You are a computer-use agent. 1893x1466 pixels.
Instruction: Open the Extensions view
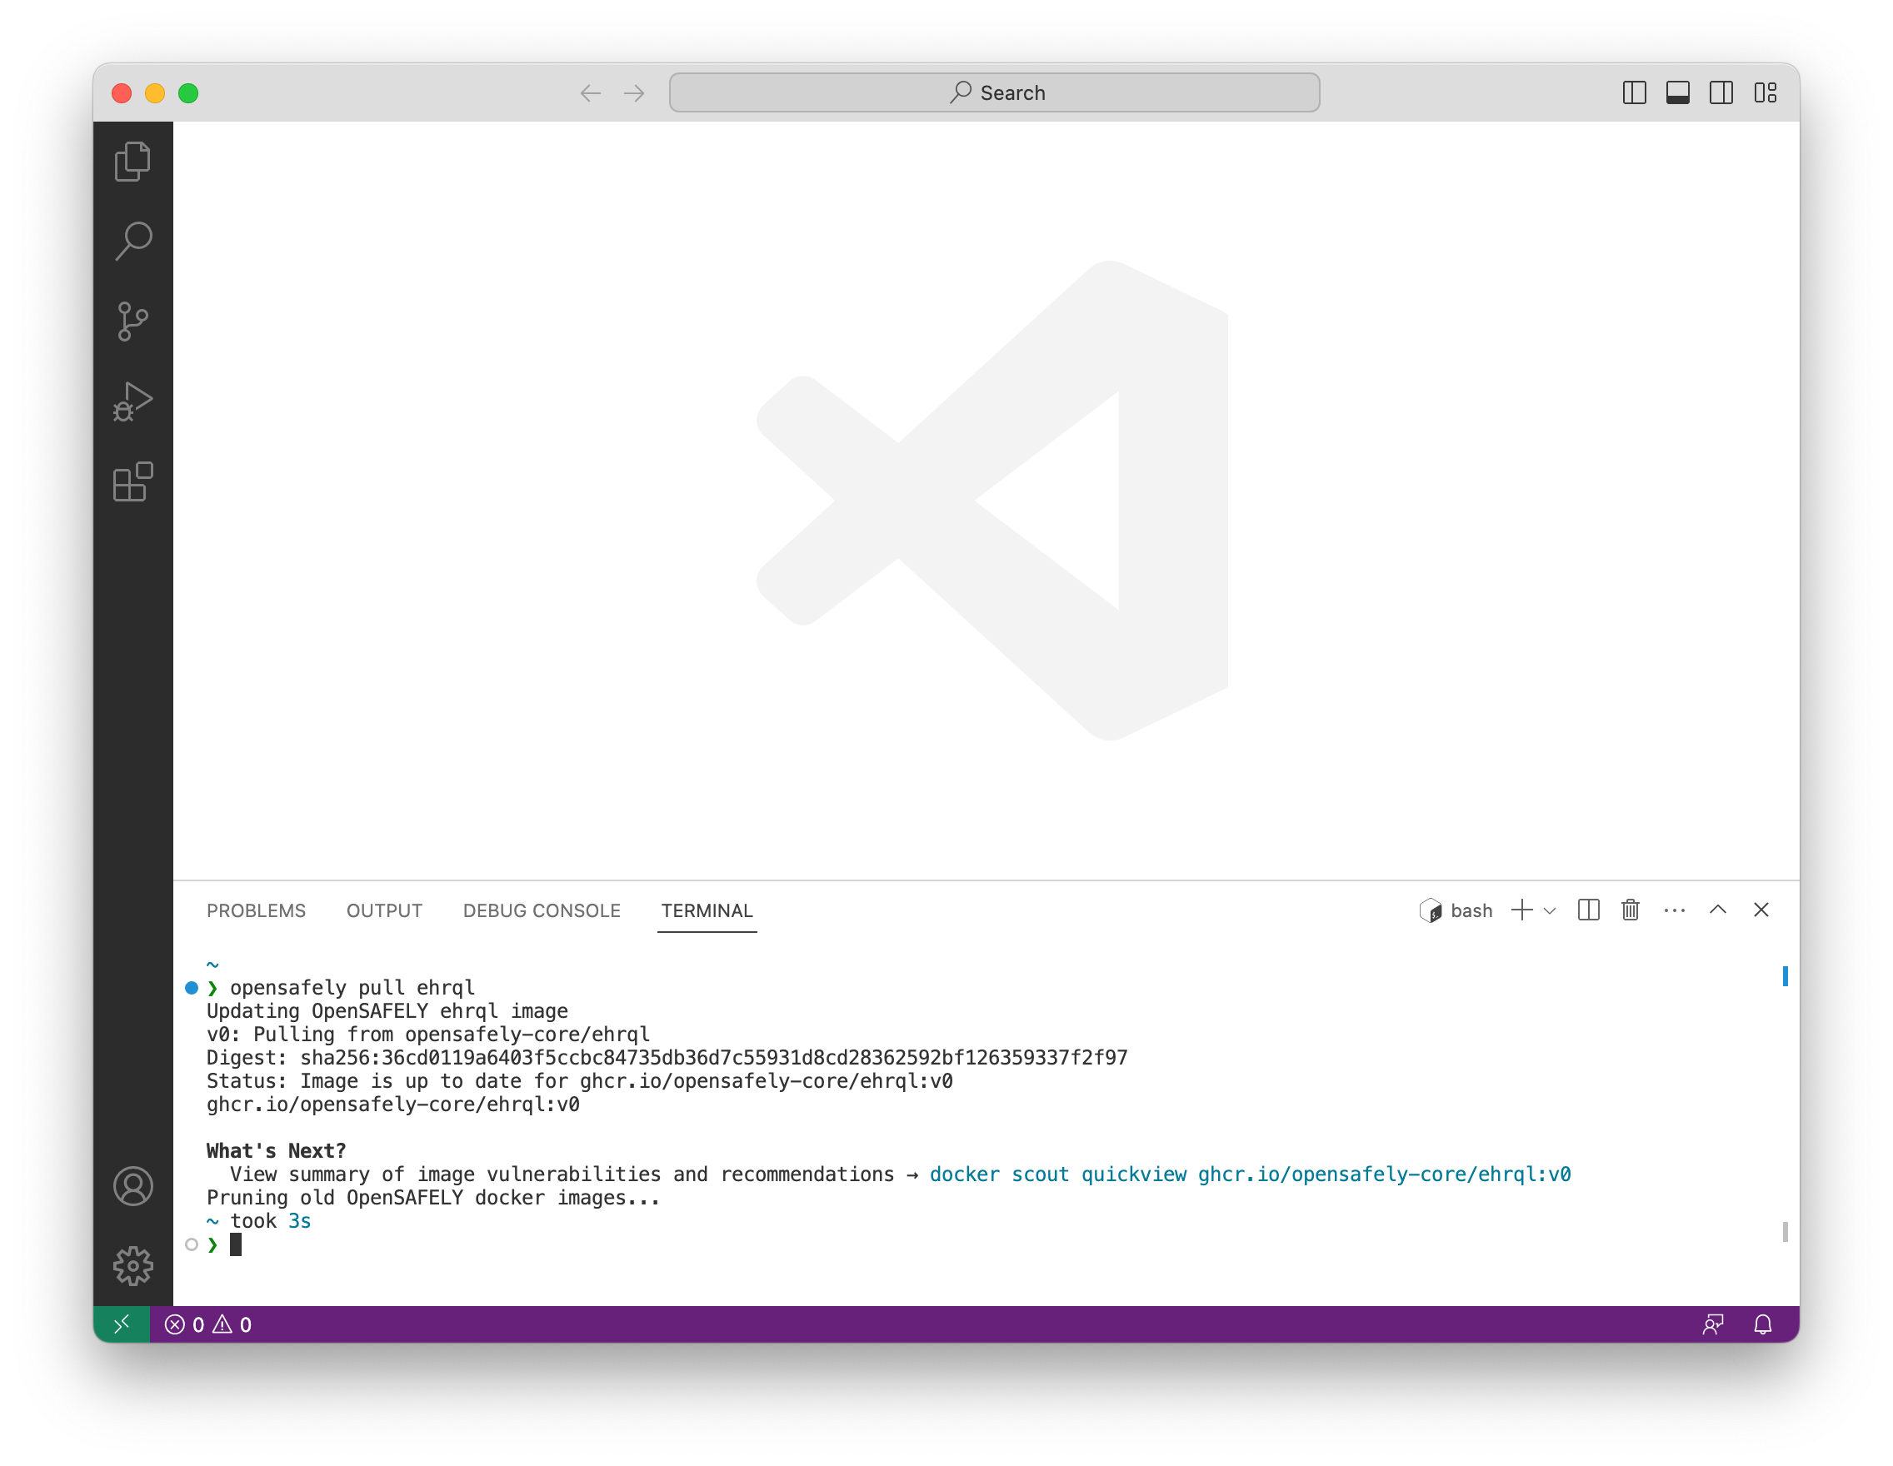(x=132, y=481)
